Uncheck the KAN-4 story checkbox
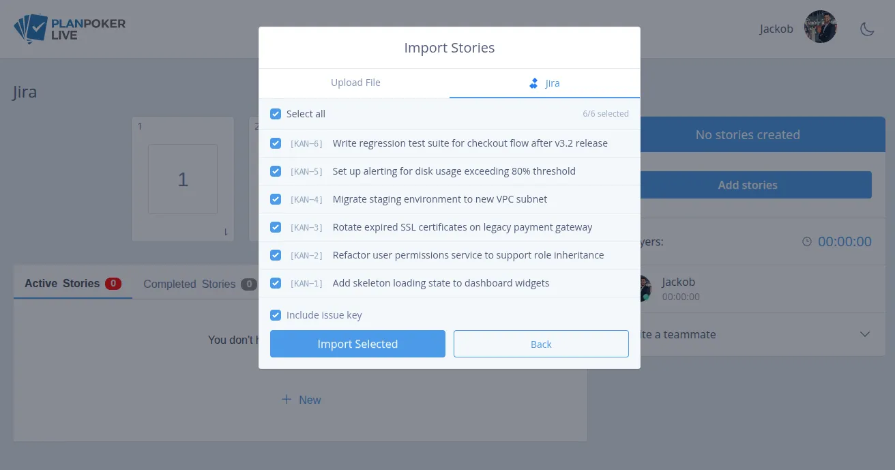The height and width of the screenshot is (470, 895). pos(276,199)
